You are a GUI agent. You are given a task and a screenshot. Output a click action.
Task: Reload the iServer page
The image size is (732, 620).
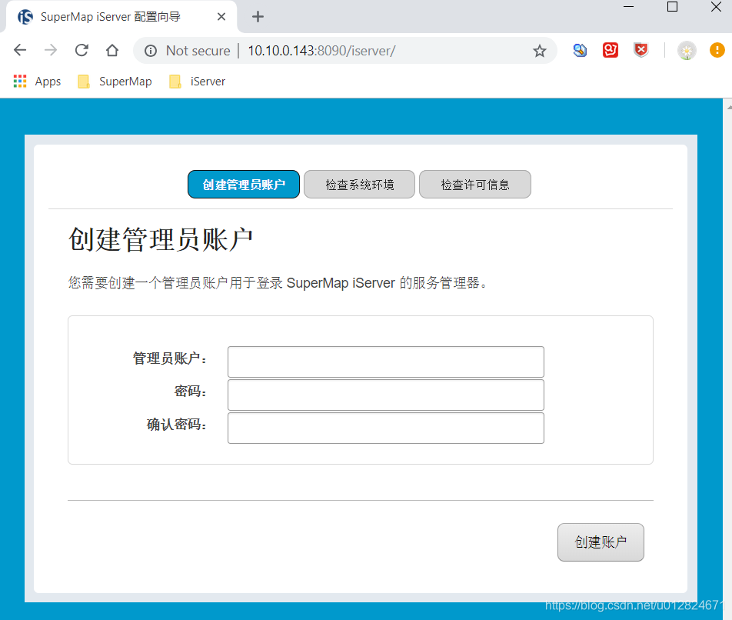pos(82,50)
